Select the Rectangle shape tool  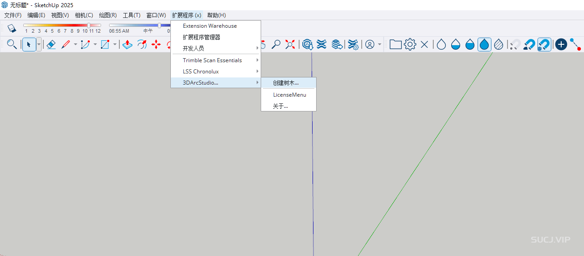(105, 44)
